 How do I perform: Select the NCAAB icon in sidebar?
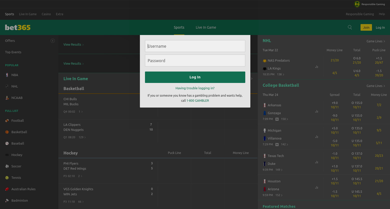tap(7, 98)
